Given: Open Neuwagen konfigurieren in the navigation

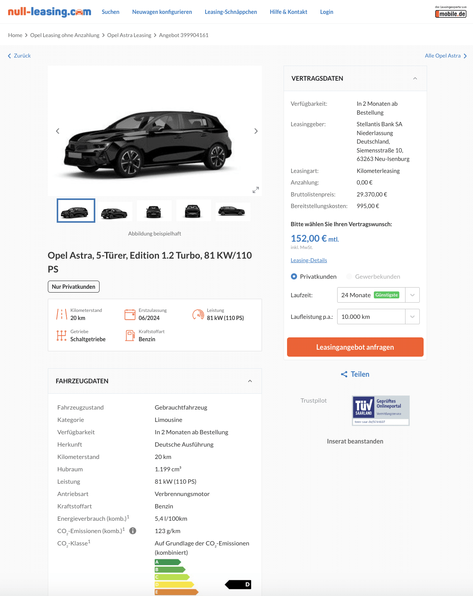Looking at the screenshot, I should point(162,12).
